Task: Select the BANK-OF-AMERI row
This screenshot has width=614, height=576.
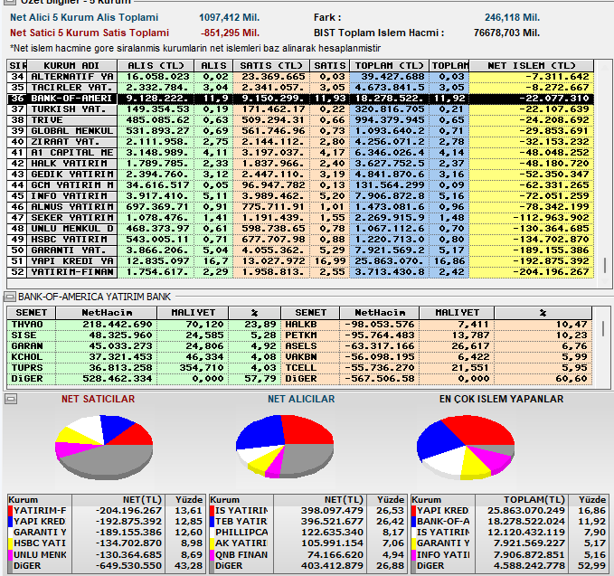Action: 300,99
